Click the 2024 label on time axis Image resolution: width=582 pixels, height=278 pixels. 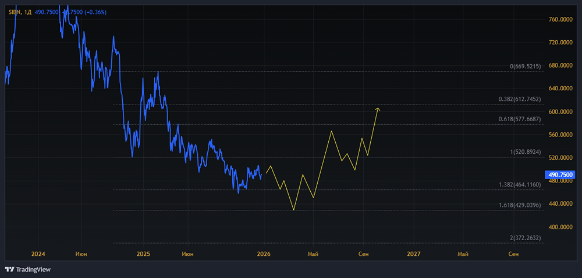point(38,254)
